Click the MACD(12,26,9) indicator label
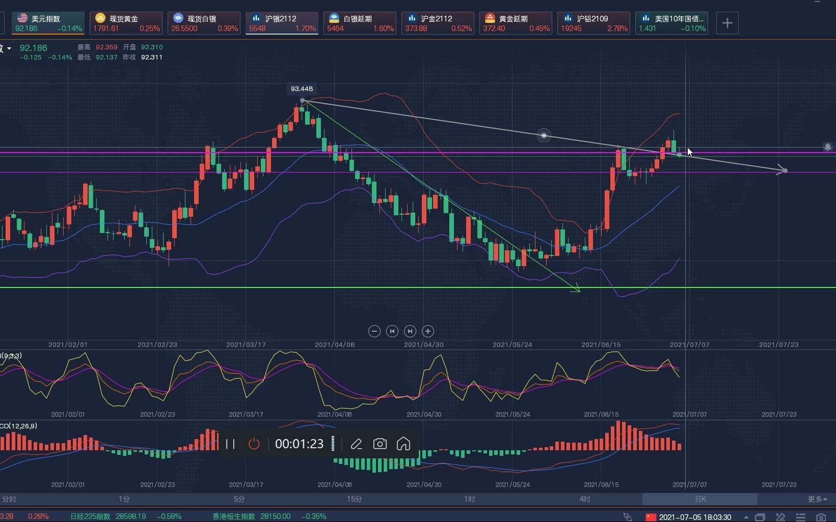This screenshot has height=522, width=836. [18, 426]
